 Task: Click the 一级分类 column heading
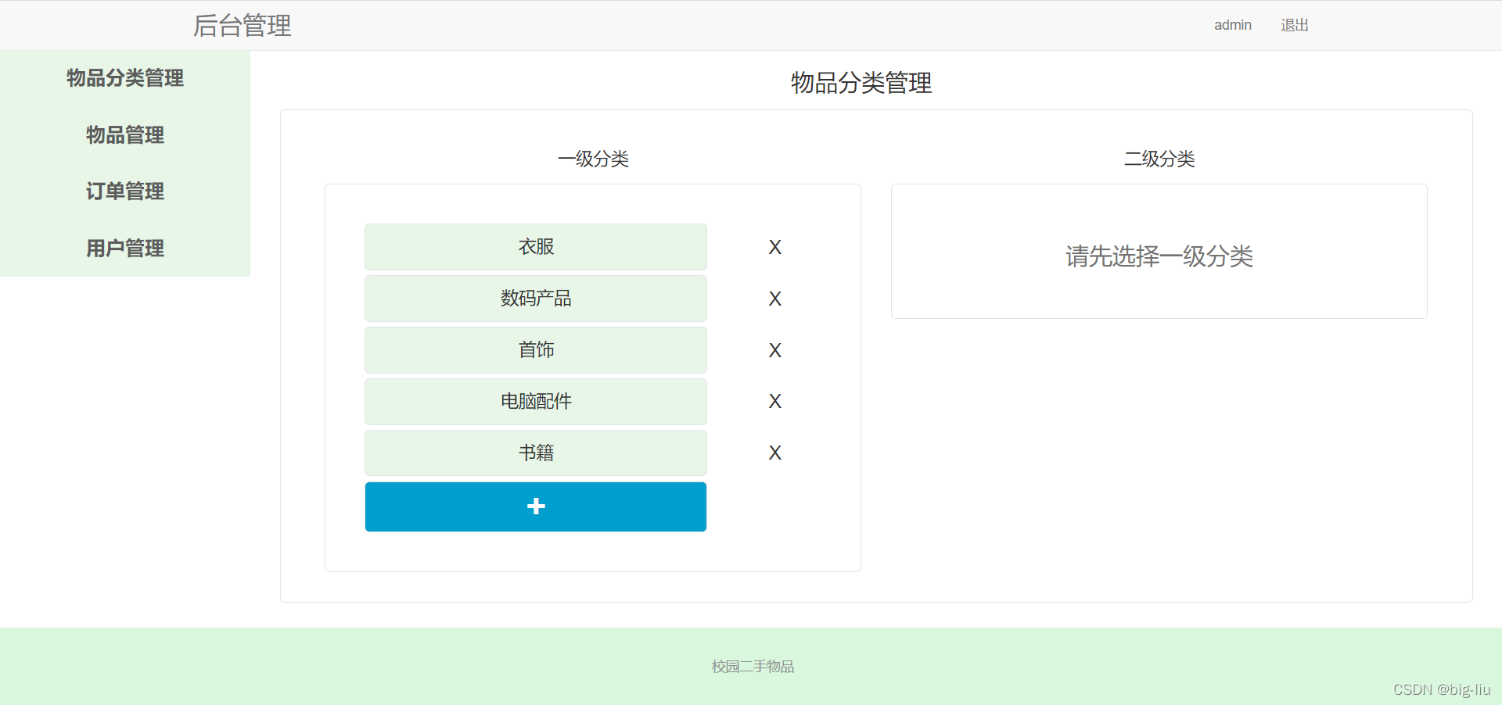point(593,159)
